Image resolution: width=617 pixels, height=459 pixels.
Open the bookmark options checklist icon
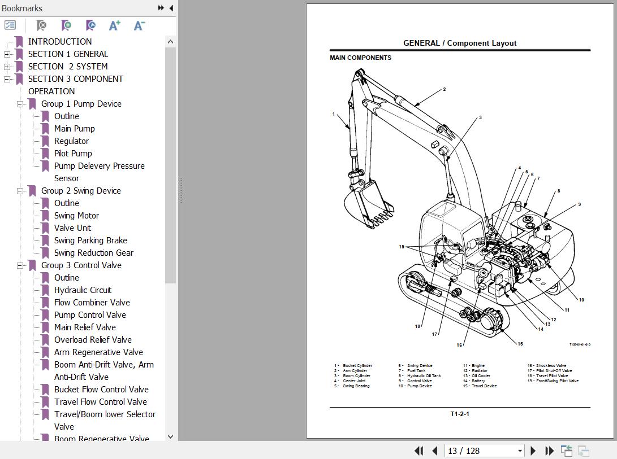10,25
